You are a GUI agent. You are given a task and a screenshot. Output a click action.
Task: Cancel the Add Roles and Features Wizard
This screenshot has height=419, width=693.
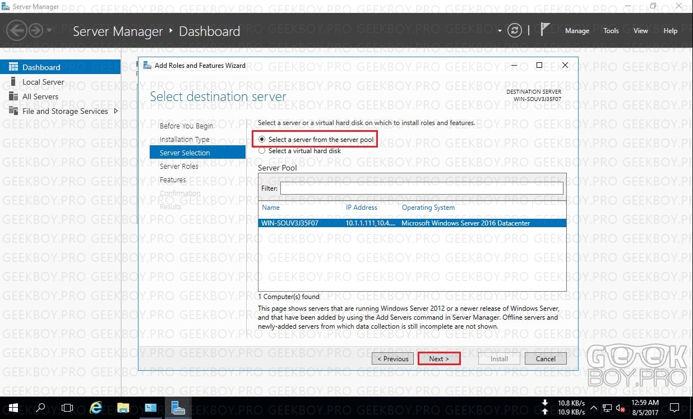pyautogui.click(x=546, y=358)
